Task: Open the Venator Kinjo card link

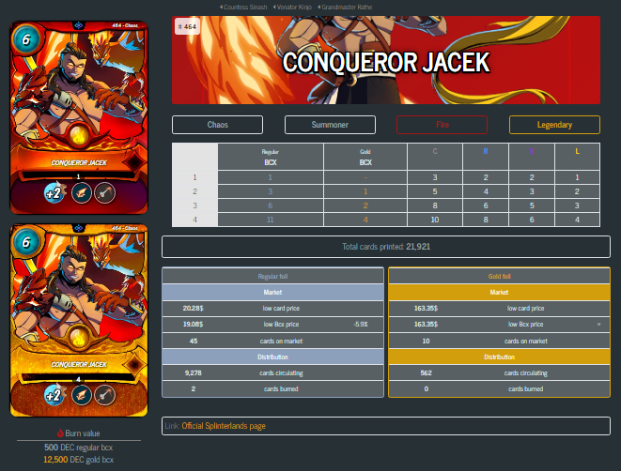Action: click(293, 8)
